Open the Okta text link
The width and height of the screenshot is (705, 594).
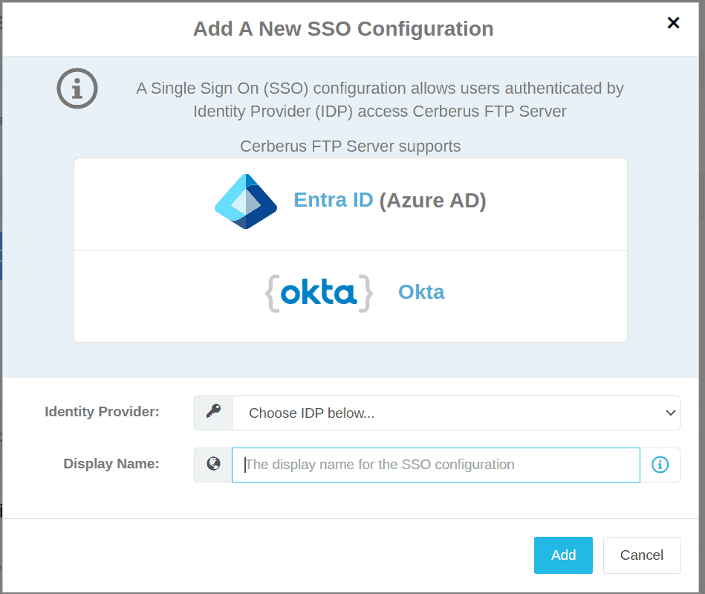pyautogui.click(x=421, y=292)
